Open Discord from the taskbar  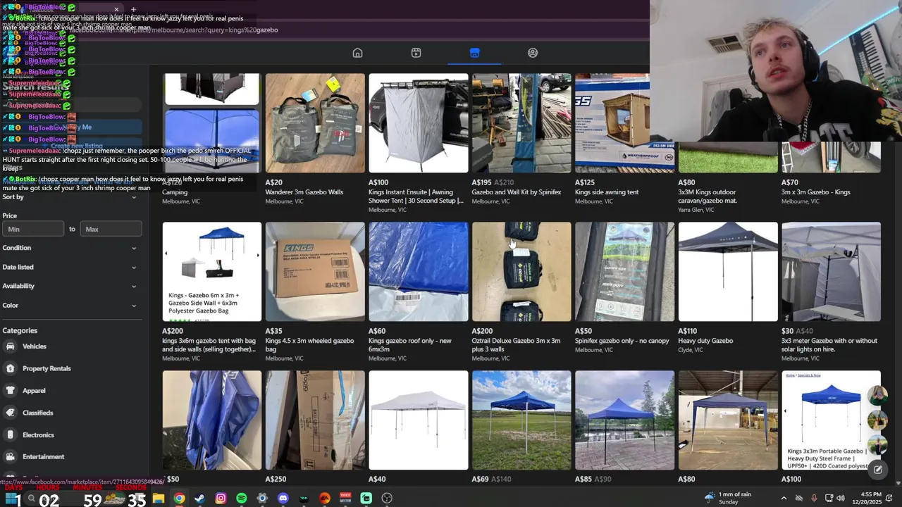tap(283, 499)
